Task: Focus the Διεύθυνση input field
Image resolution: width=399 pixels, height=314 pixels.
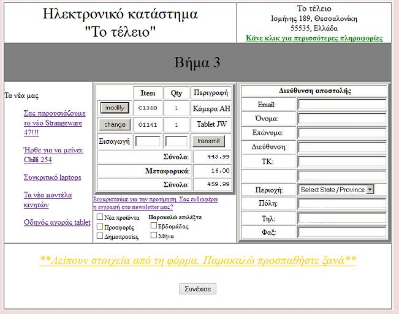Action: click(x=342, y=147)
